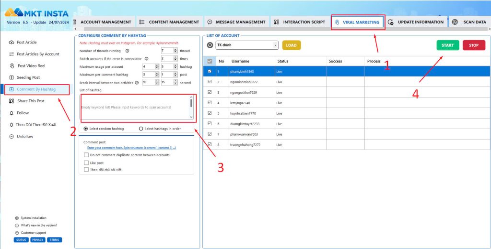Click help icon next to Switch accounts if error
This screenshot has width=491, height=249.
point(147,59)
